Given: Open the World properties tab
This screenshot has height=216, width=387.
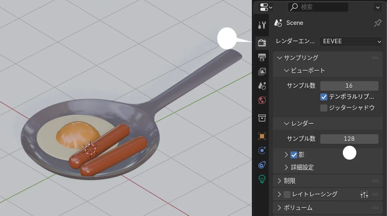Looking at the screenshot, I should 262,100.
